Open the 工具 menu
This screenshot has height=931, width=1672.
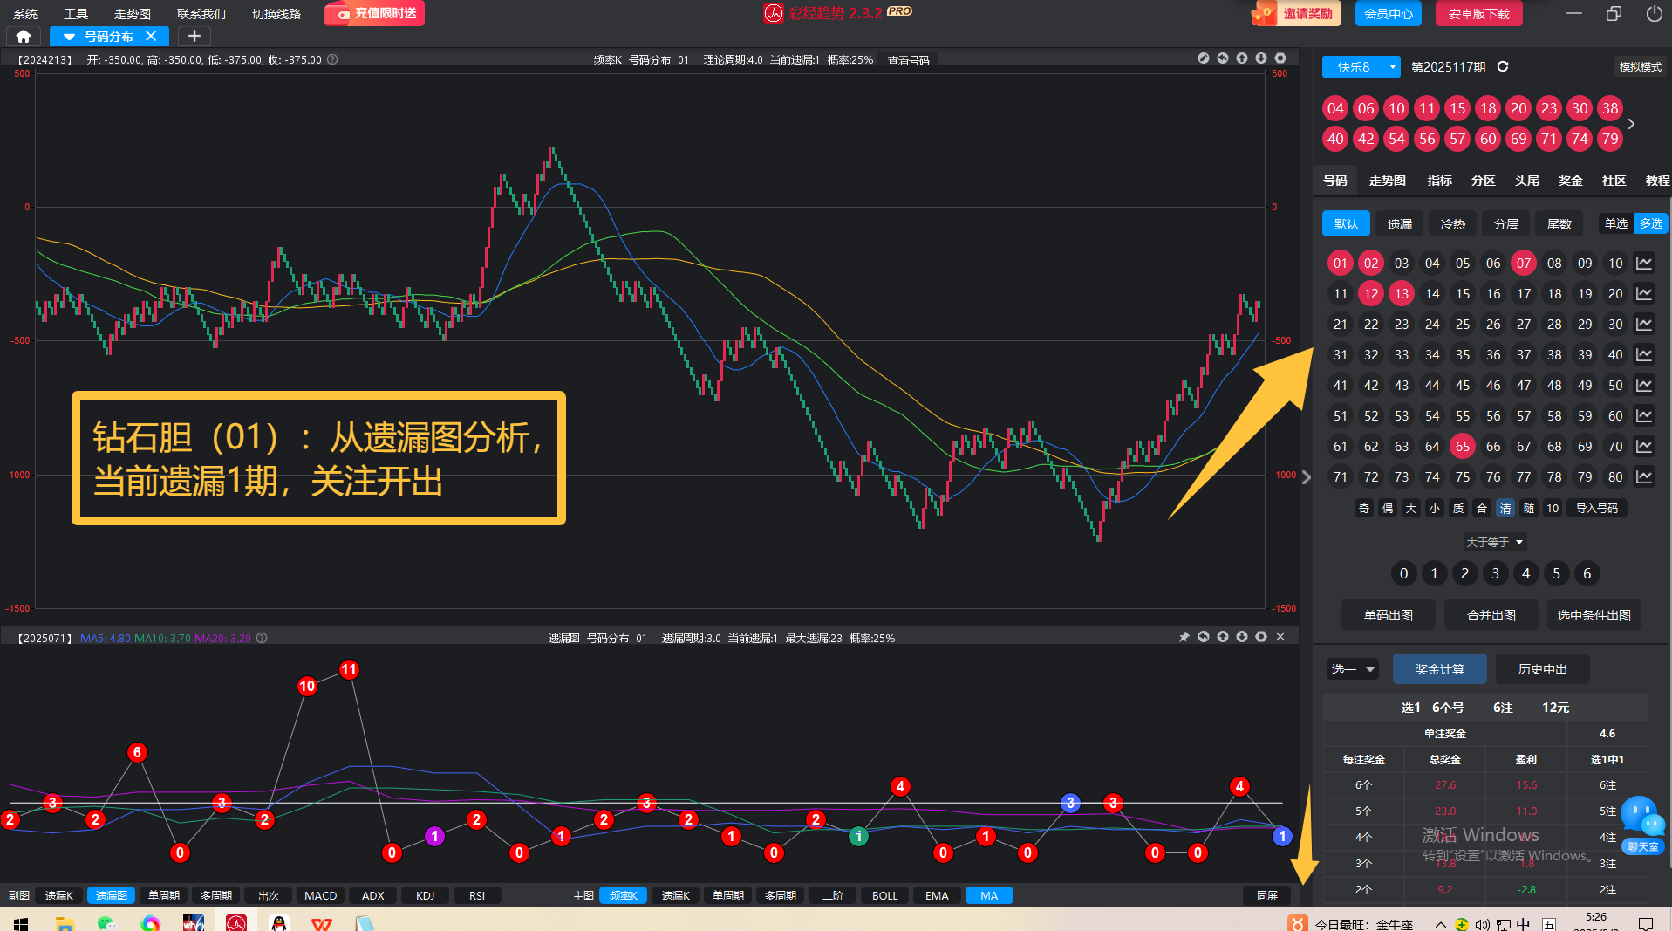(76, 14)
